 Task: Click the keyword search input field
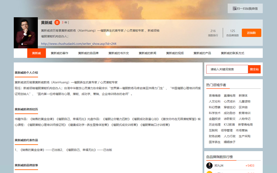(227, 69)
